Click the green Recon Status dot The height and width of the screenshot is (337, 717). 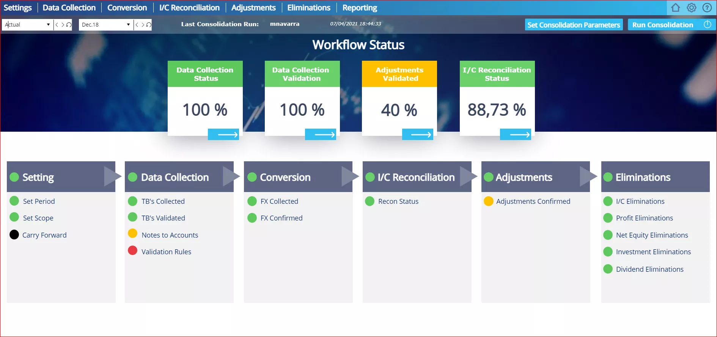coord(370,201)
